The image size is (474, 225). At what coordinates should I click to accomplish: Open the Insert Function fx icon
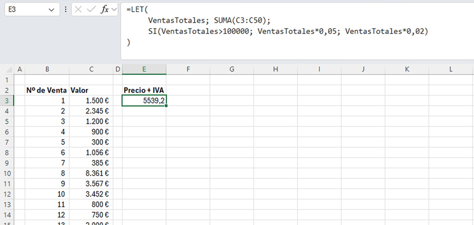105,10
